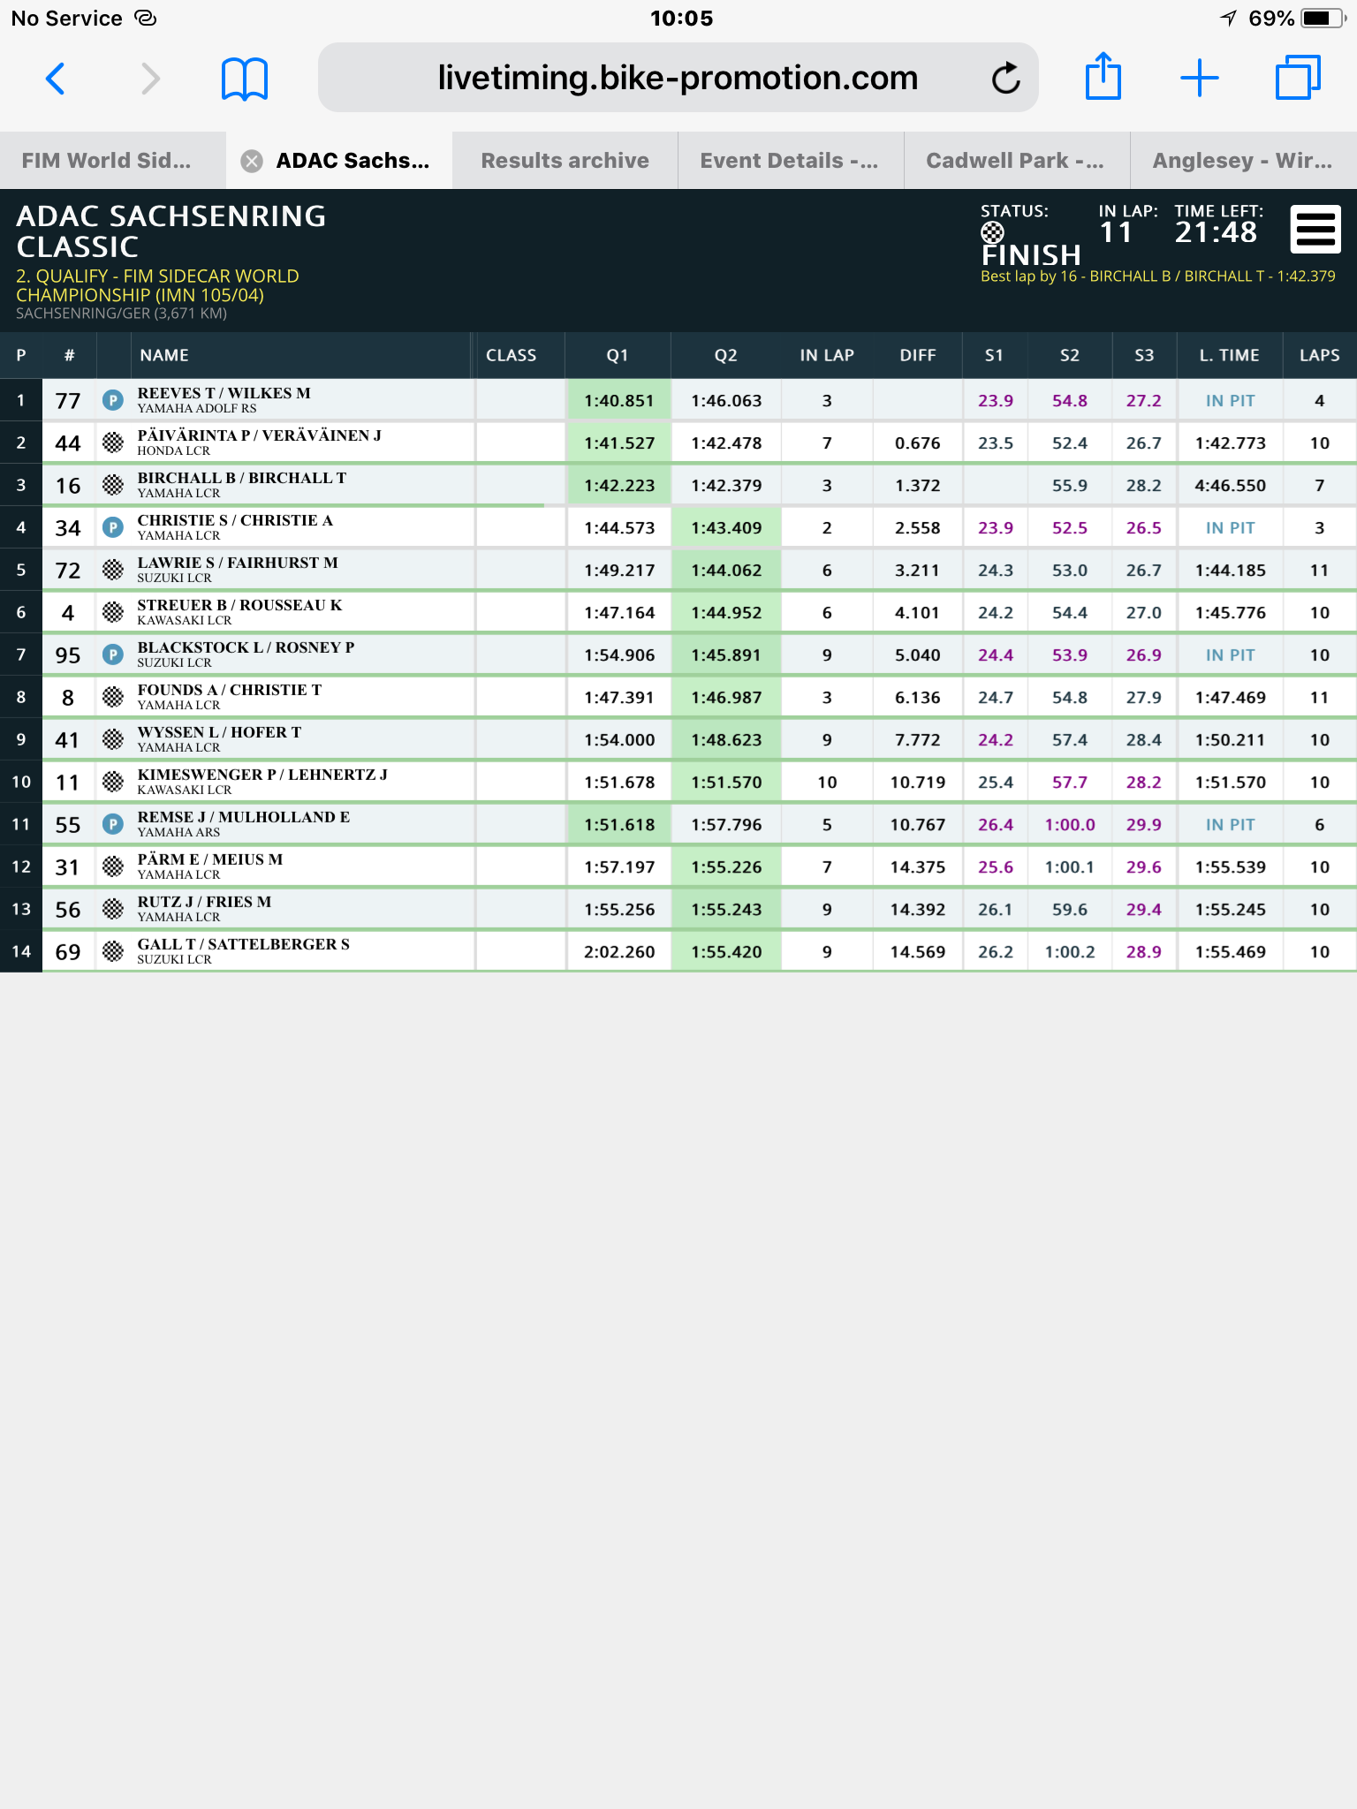Image resolution: width=1357 pixels, height=1809 pixels.
Task: Close the ADAC Sachs tab
Action: (x=252, y=161)
